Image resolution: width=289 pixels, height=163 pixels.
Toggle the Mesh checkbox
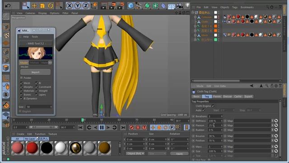tap(21, 83)
